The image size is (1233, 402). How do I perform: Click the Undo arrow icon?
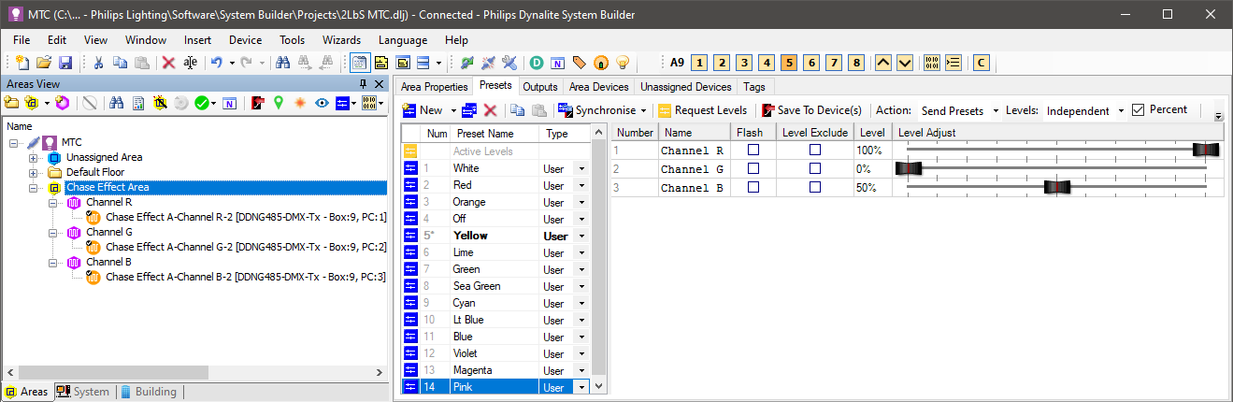(216, 63)
